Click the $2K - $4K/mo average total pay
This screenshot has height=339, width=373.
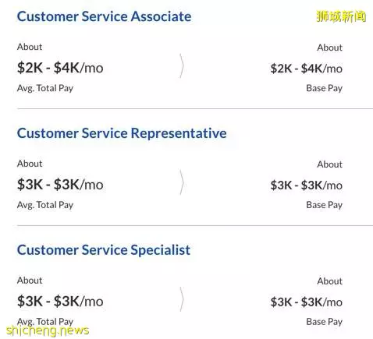pos(60,68)
